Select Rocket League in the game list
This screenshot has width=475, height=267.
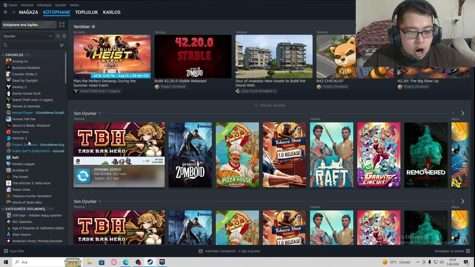23,164
